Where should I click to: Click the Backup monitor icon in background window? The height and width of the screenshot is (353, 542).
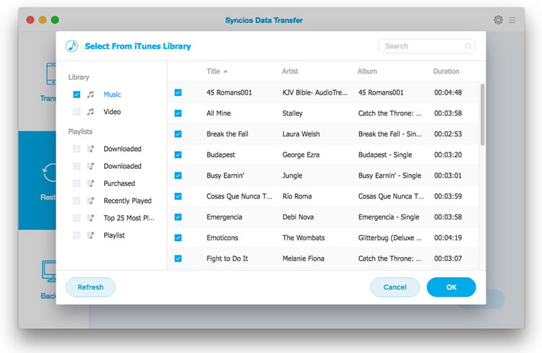coord(48,271)
